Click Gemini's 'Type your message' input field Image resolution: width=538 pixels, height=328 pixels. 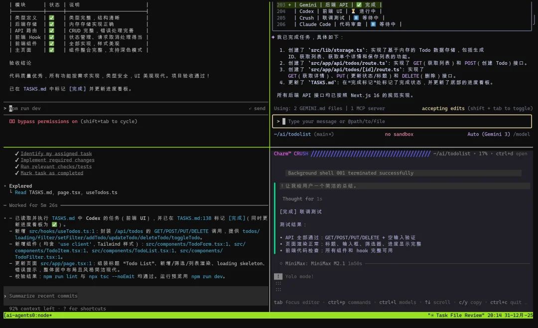(349, 121)
